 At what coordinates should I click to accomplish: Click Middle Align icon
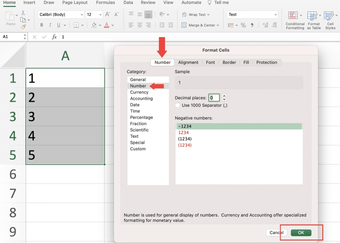click(x=140, y=14)
